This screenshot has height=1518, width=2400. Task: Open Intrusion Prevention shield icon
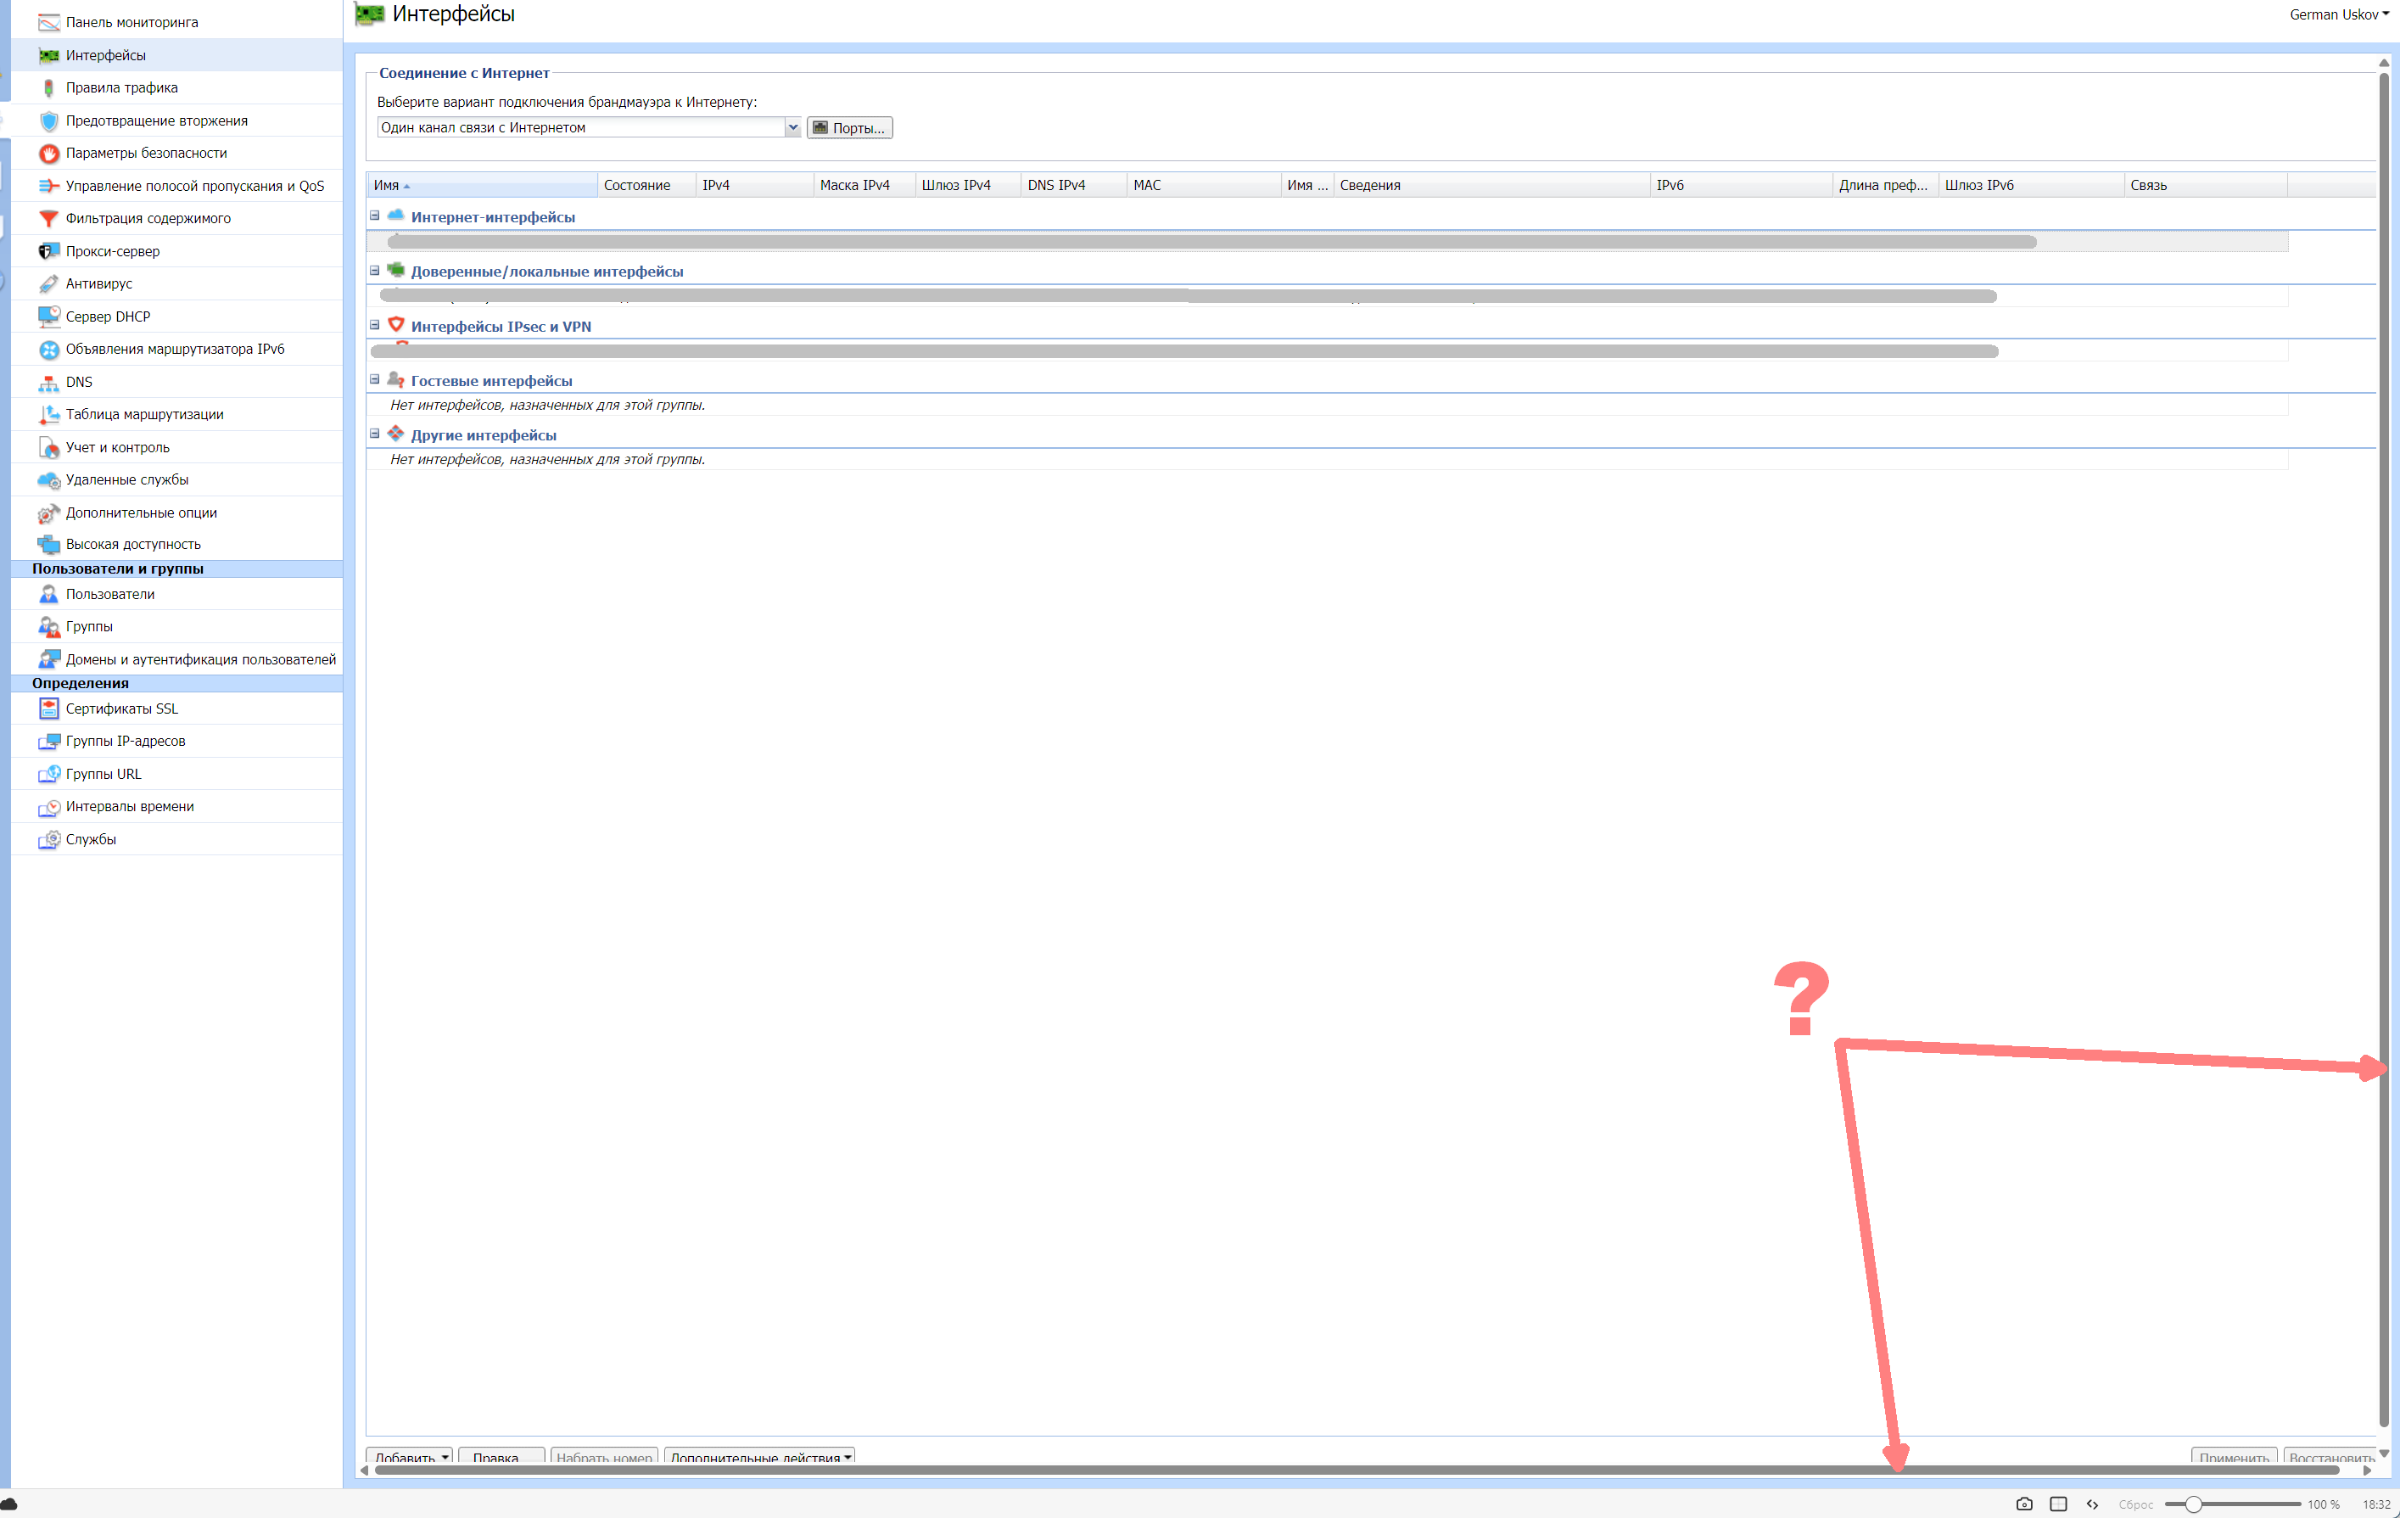pos(48,120)
